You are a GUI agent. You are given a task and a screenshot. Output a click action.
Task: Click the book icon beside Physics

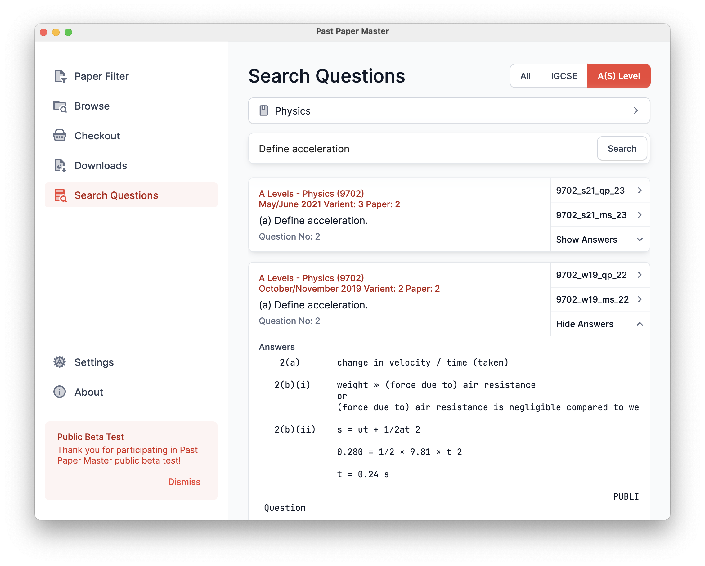263,111
